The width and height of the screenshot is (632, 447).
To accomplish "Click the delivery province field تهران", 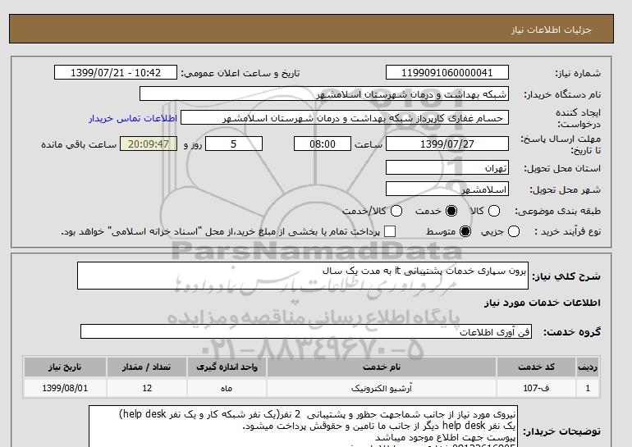I will [x=447, y=167].
